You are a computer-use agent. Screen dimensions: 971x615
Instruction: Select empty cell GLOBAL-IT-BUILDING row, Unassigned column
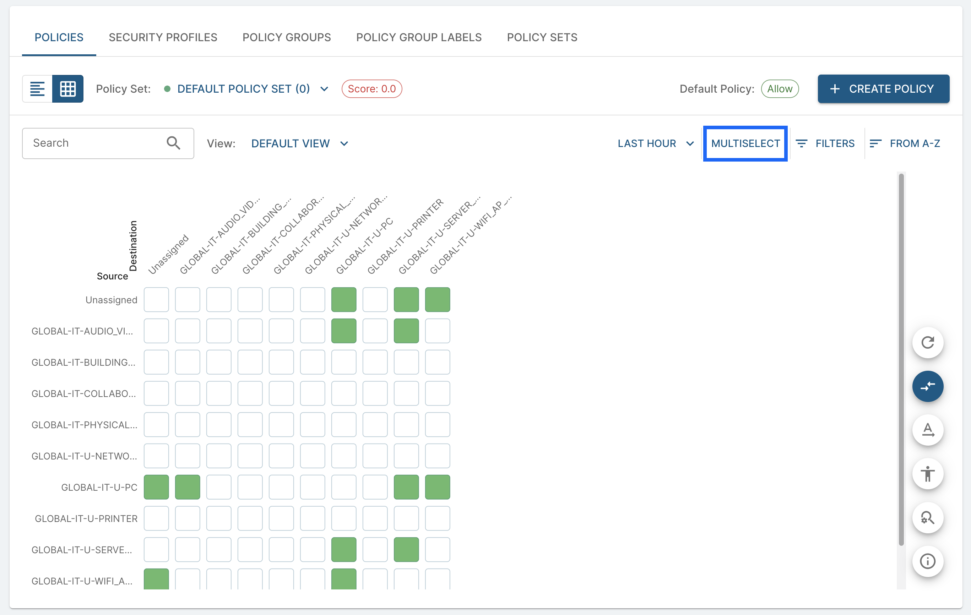(x=157, y=362)
